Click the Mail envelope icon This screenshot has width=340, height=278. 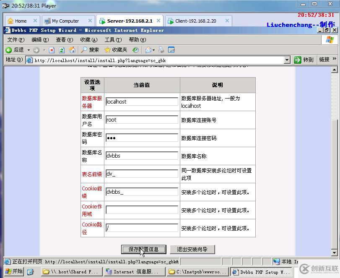coord(148,50)
